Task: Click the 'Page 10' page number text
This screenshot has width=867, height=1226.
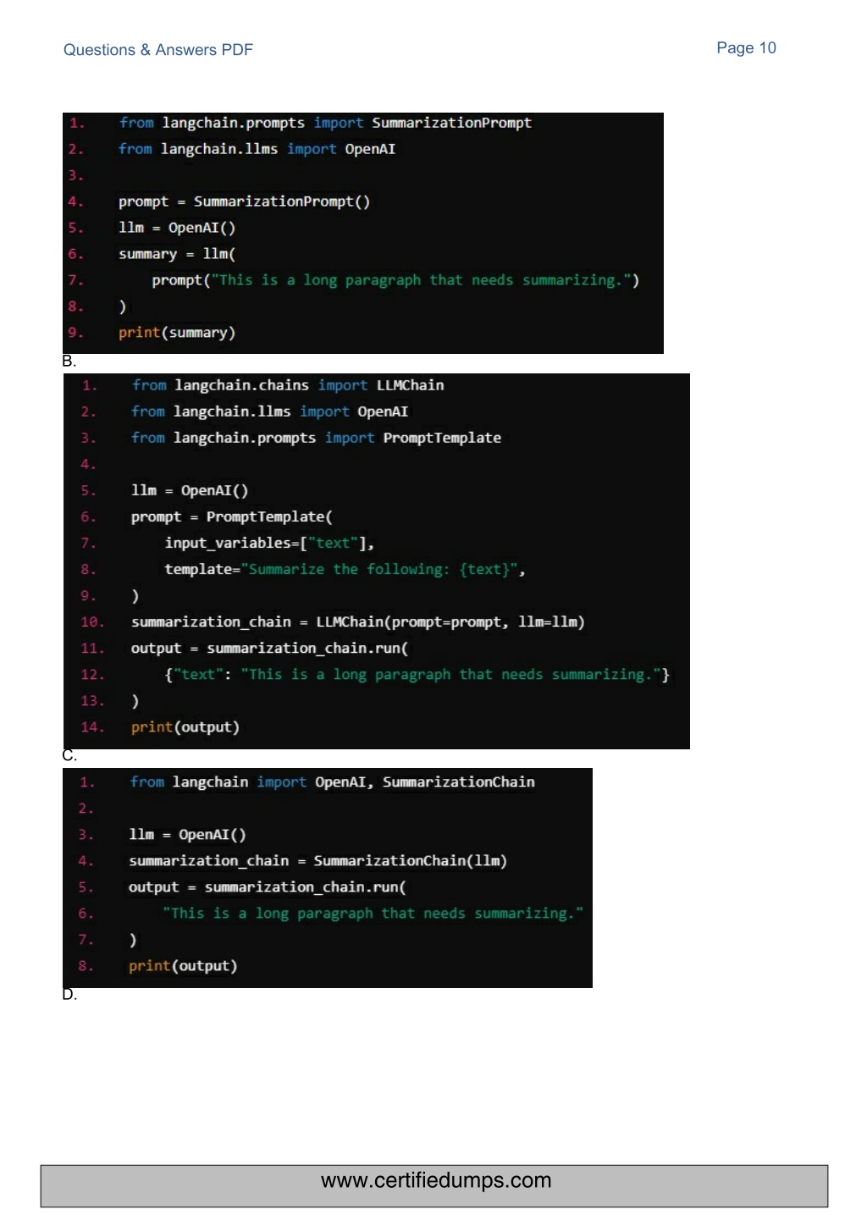Action: click(746, 48)
